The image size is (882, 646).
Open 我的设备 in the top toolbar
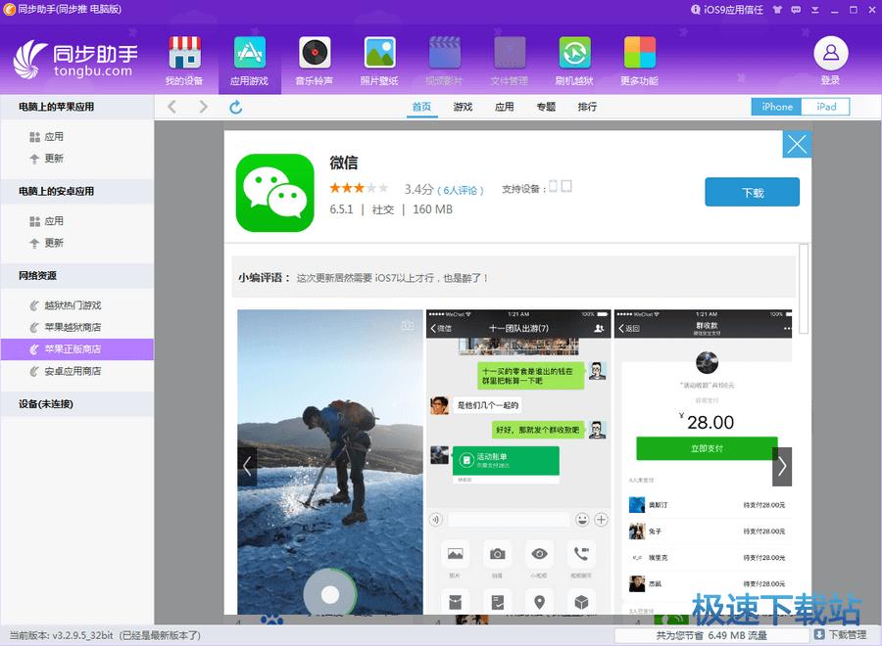pos(184,60)
